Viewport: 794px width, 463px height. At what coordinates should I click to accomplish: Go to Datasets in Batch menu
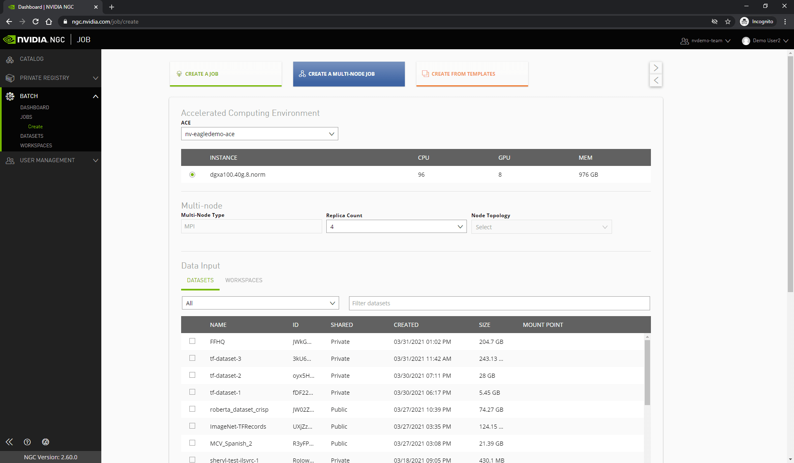point(32,136)
